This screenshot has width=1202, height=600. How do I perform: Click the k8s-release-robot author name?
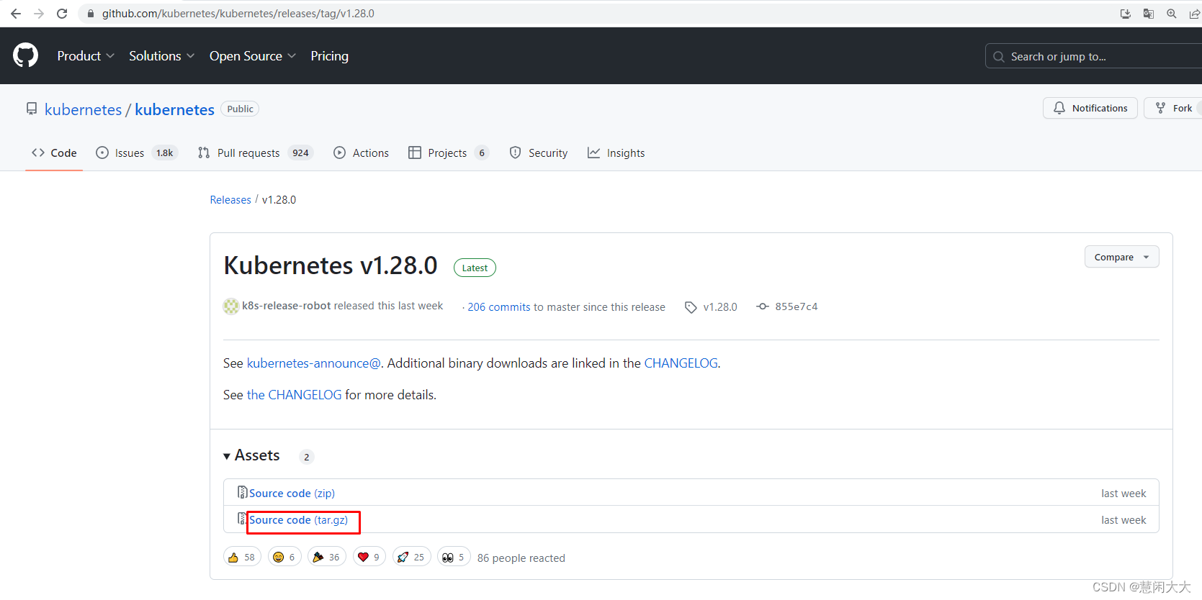(287, 306)
